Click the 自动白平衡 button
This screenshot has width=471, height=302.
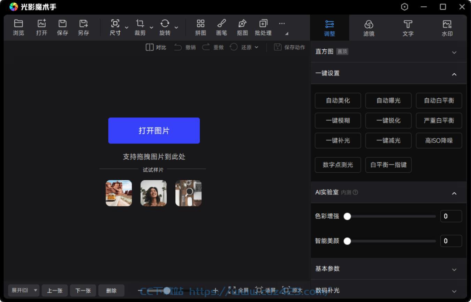click(439, 100)
